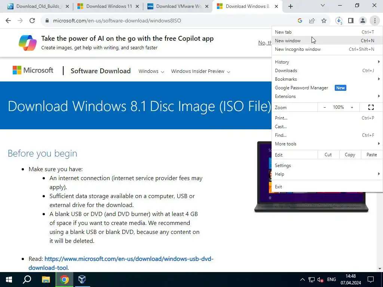The height and width of the screenshot is (287, 383).
Task: Select Find... from the menu
Action: (x=327, y=135)
